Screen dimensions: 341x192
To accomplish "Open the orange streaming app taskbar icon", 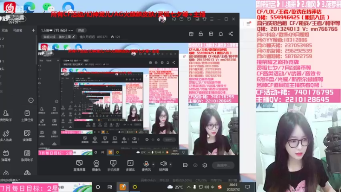I will (122, 187).
